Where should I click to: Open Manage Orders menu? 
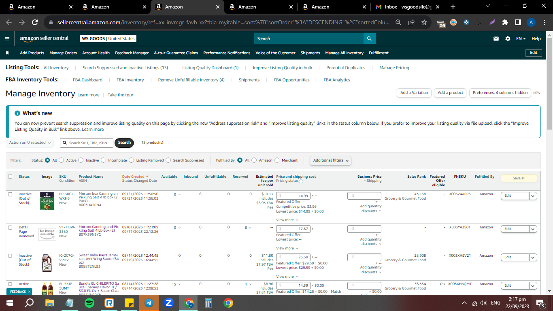[x=63, y=53]
